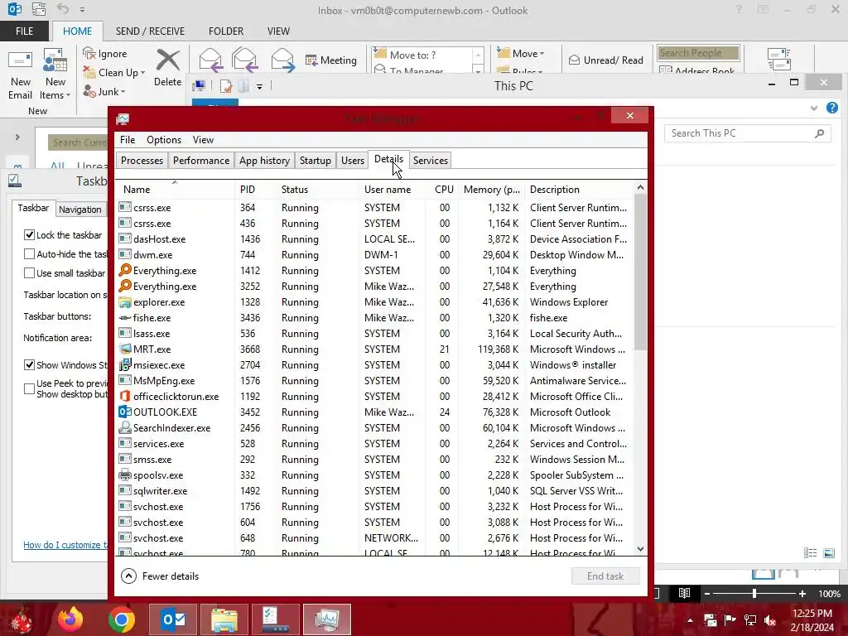Click the muted volume tray icon
Viewport: 848px width, 636px height.
(770, 620)
